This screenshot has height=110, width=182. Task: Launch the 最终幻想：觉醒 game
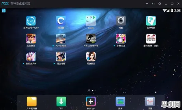coord(151,38)
